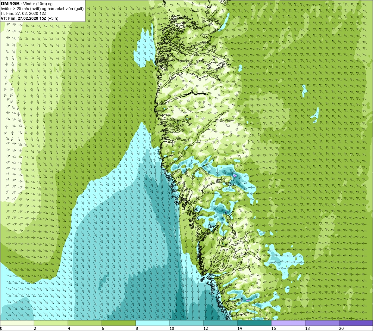The height and width of the screenshot is (331, 373).
Task: Click the 6–8 m/s olive green swatch
Action: 119,323
